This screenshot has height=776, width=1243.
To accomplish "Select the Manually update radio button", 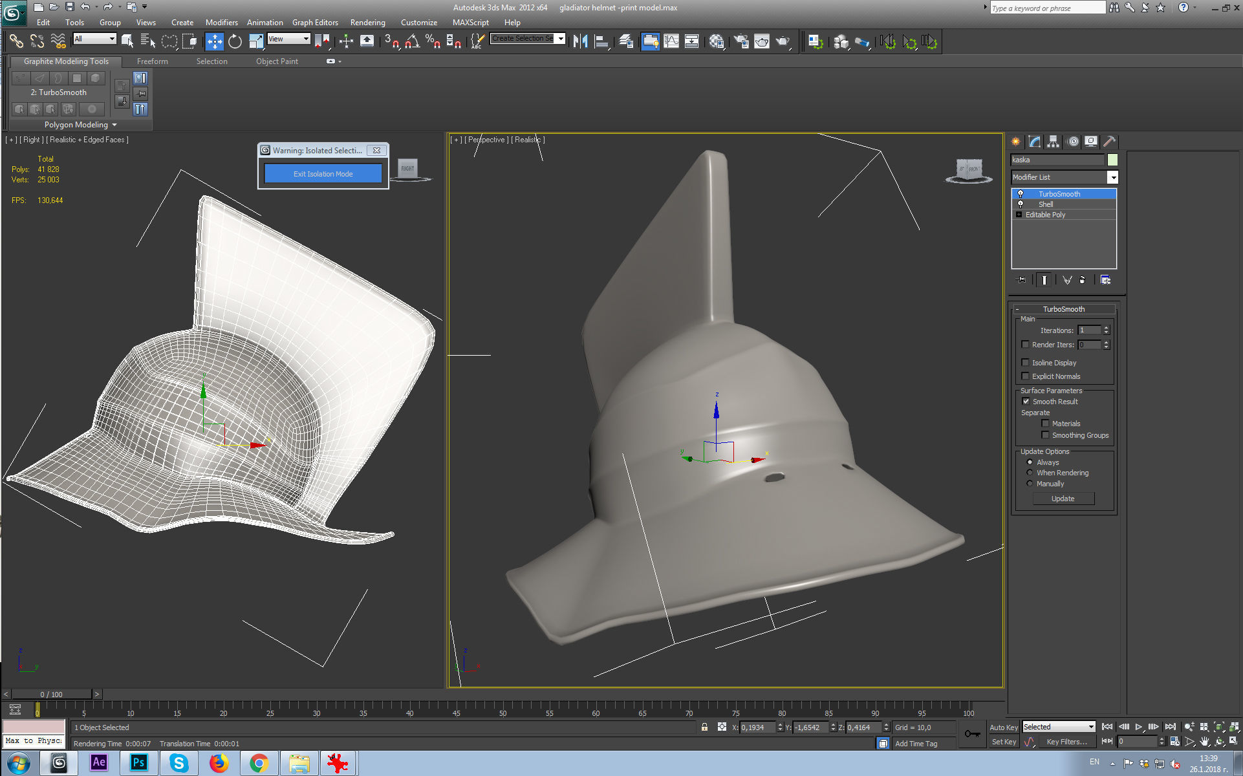I will 1030,484.
